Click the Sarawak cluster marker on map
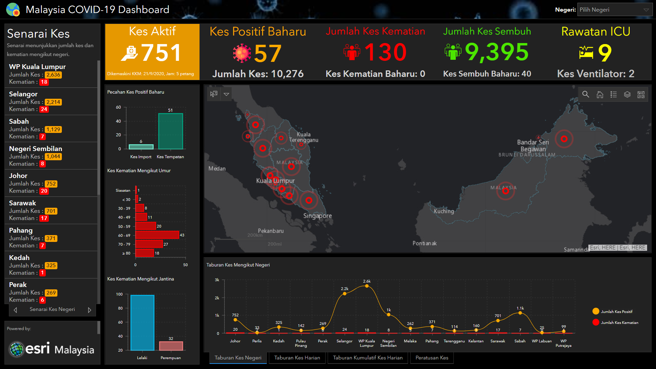656x369 pixels. coord(505,191)
